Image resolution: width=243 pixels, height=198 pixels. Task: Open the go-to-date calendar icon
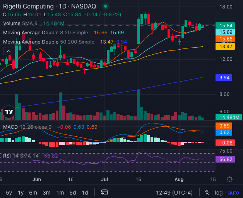click(104, 192)
